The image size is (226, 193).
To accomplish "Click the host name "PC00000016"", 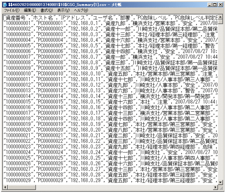I will pyautogui.click(x=51, y=108).
